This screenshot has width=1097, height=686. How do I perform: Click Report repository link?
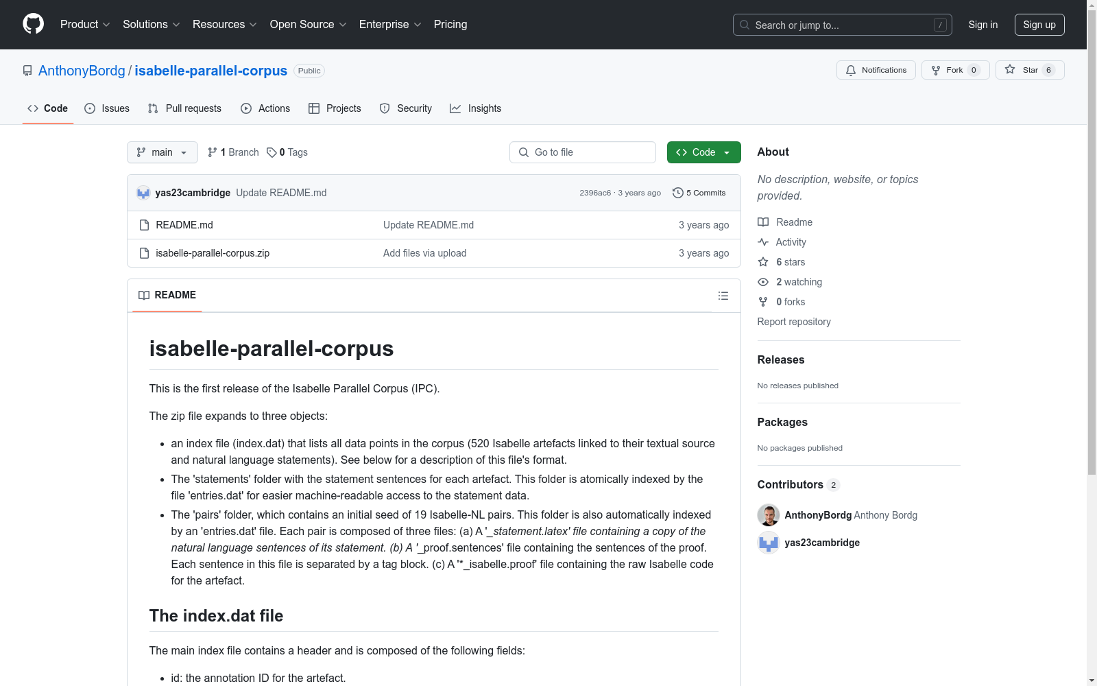coord(794,322)
